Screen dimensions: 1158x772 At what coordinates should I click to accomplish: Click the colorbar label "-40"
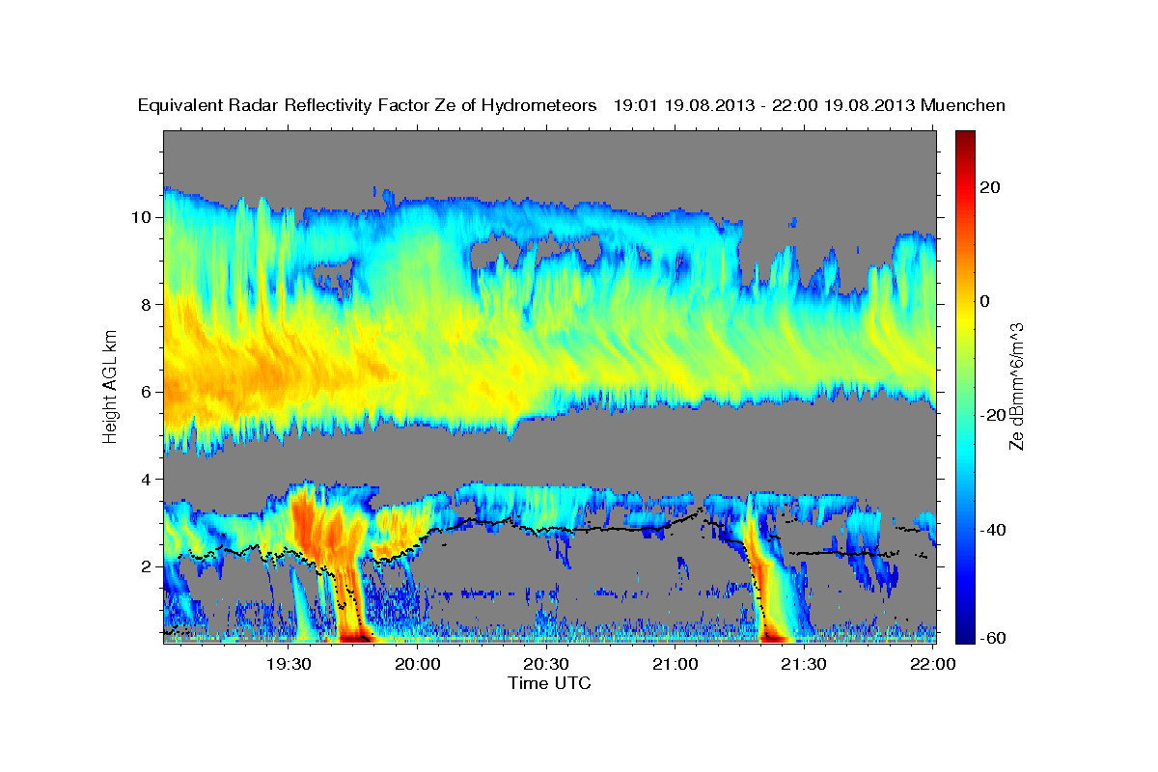[995, 529]
